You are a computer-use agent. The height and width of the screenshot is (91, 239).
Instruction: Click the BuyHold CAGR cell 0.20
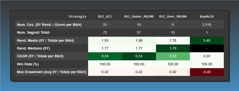click(207, 56)
